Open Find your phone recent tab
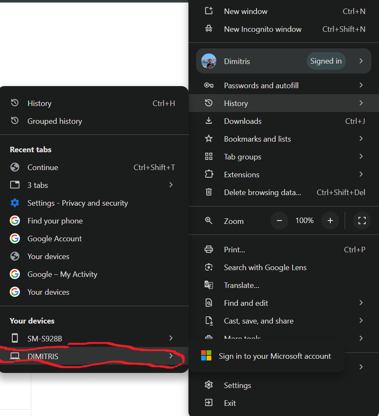The image size is (379, 416). [94, 221]
